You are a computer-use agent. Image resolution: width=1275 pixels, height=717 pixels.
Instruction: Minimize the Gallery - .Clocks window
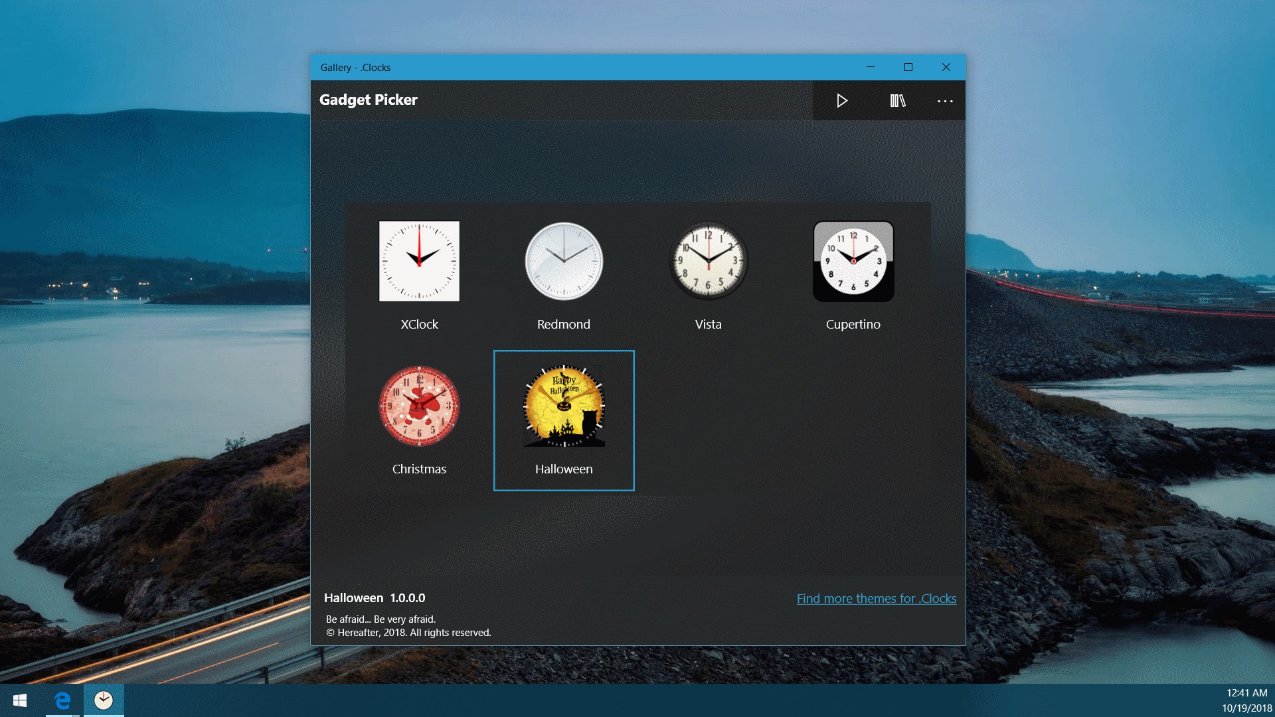click(x=871, y=67)
